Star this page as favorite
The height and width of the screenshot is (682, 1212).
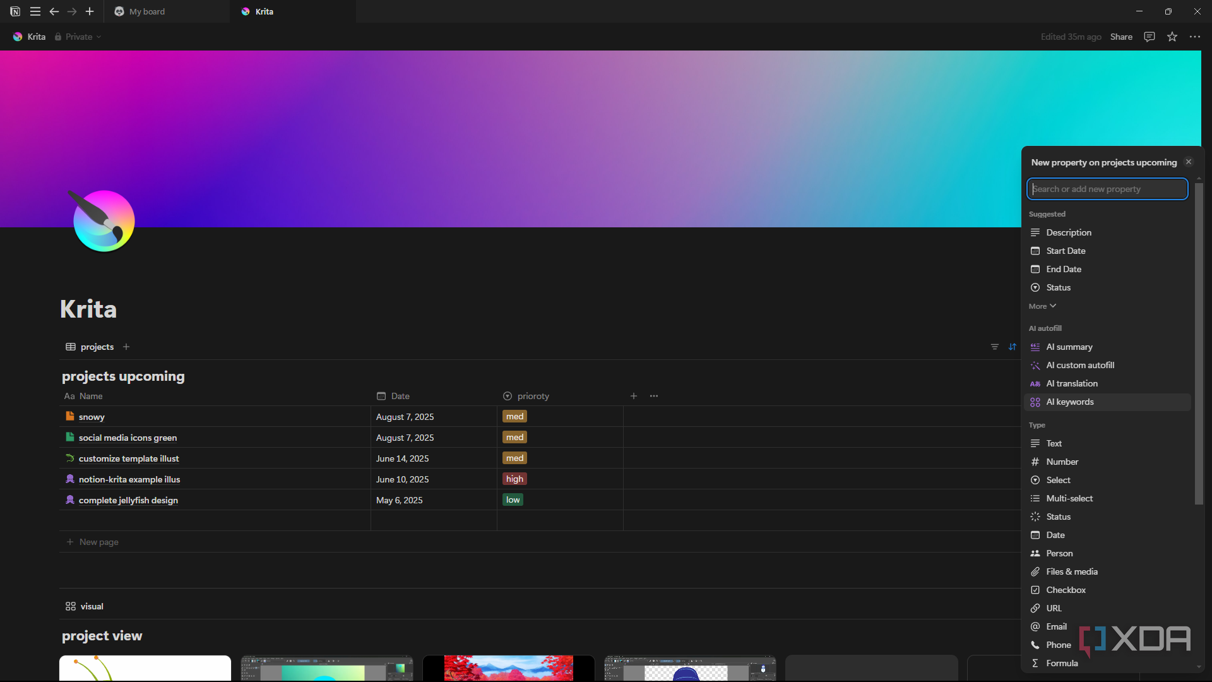1172,37
